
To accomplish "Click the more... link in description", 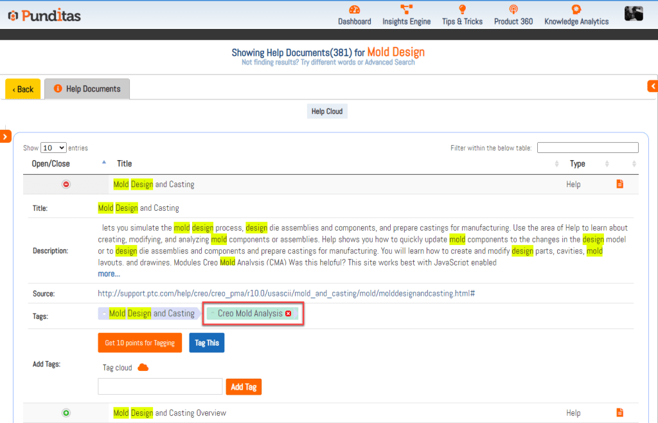I will pyautogui.click(x=109, y=274).
